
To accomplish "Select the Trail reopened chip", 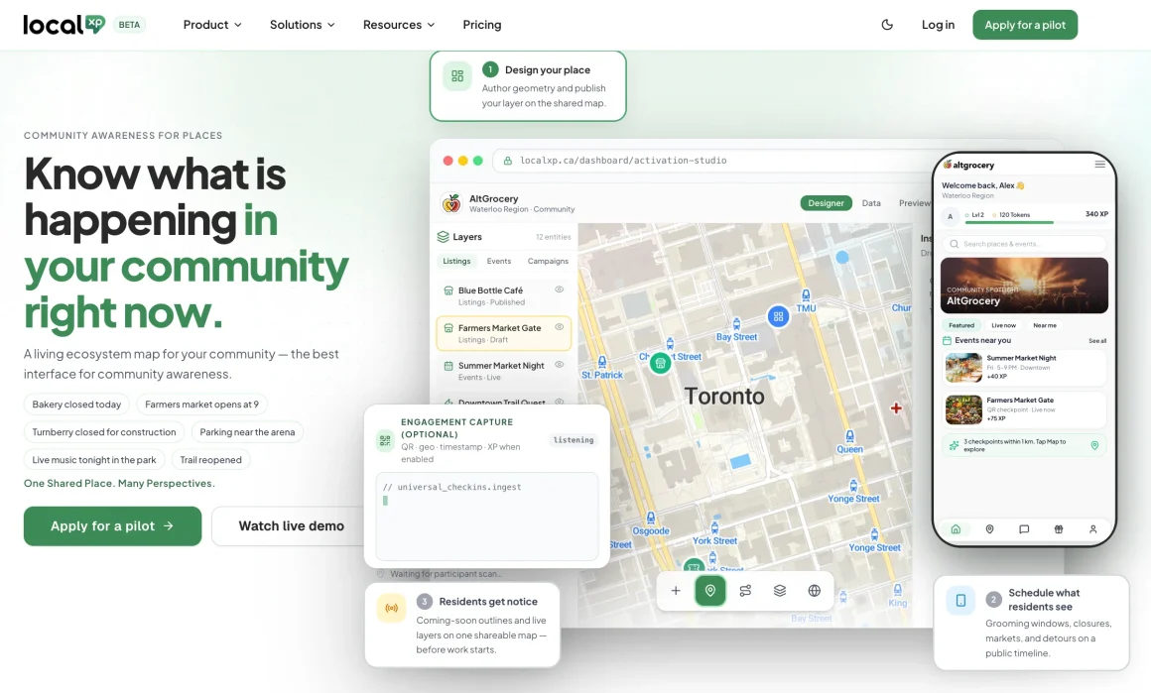I will [210, 460].
